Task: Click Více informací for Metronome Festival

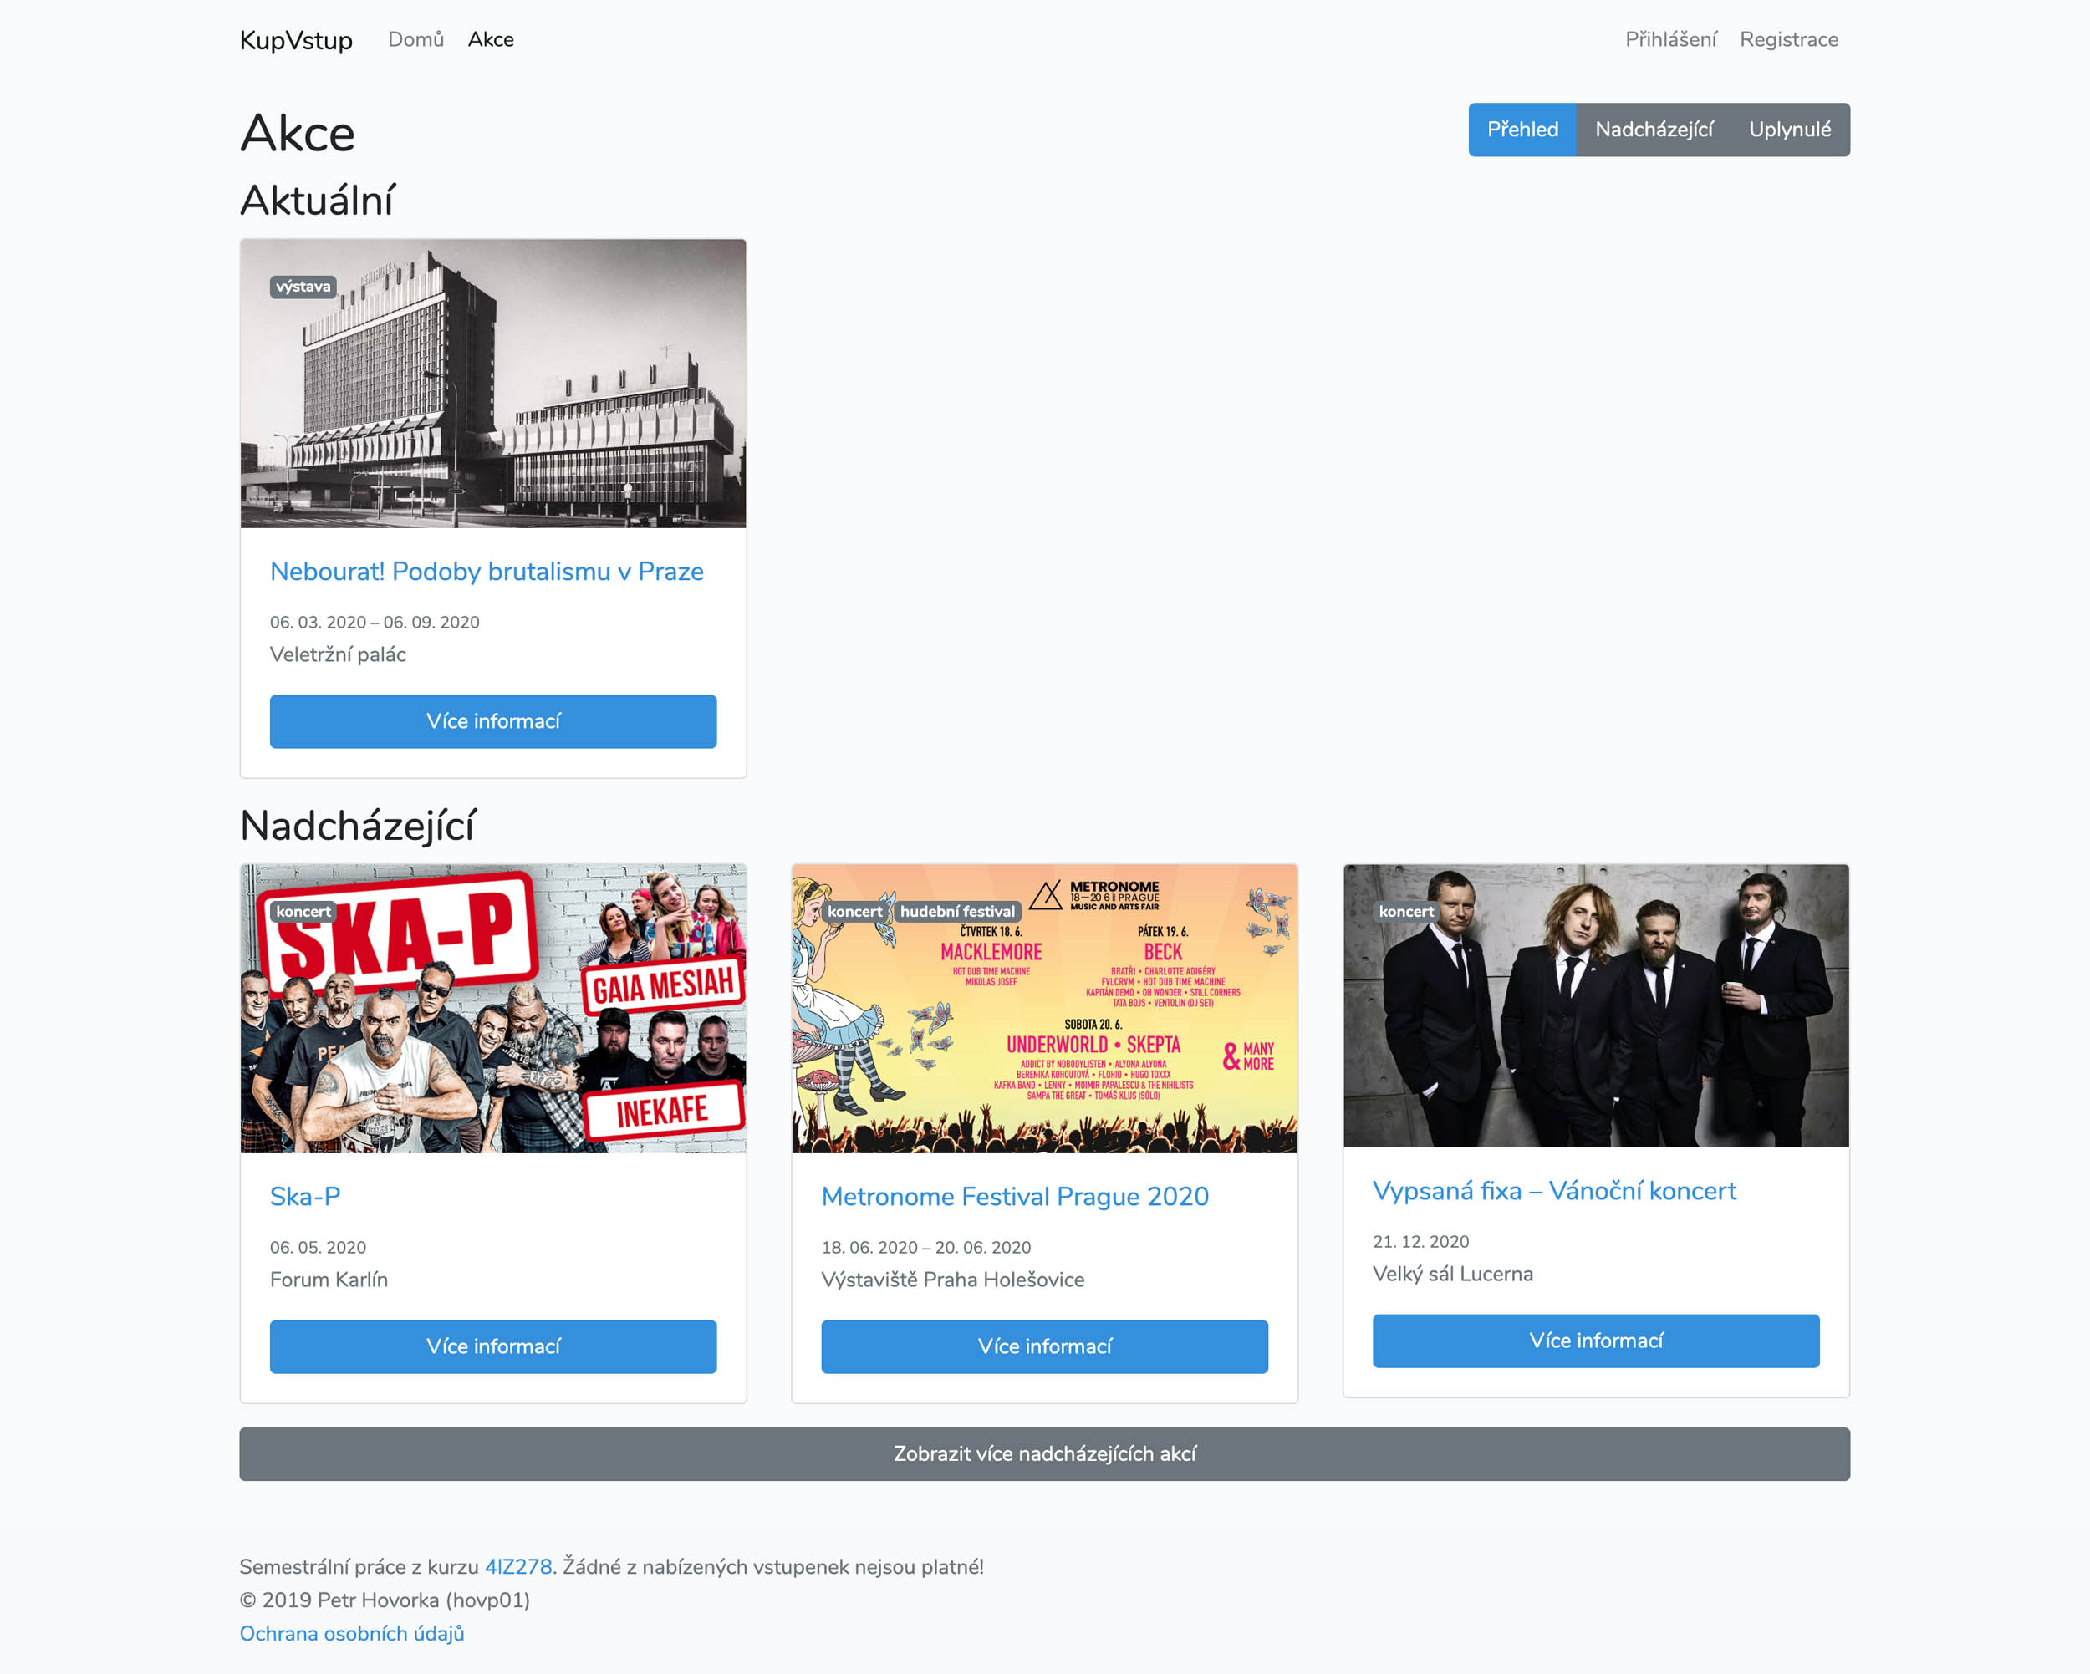Action: tap(1044, 1346)
